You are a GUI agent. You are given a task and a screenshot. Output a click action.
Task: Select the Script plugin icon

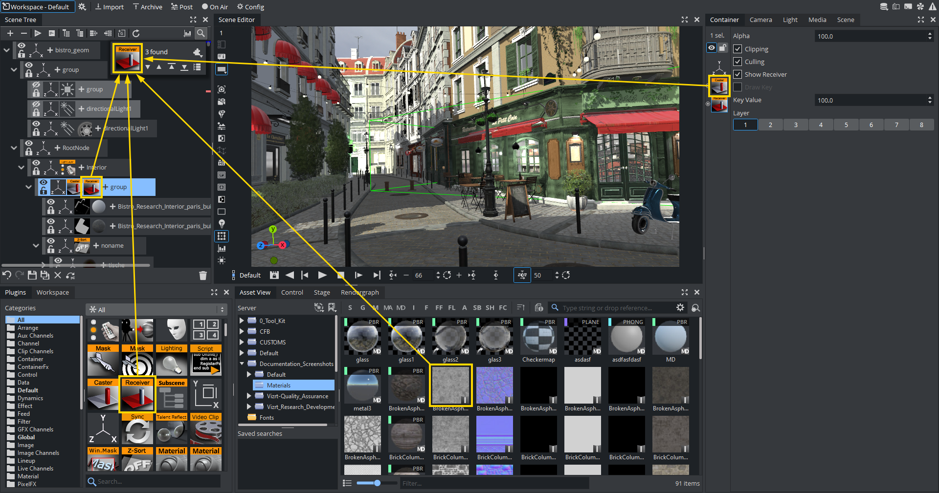point(206,360)
